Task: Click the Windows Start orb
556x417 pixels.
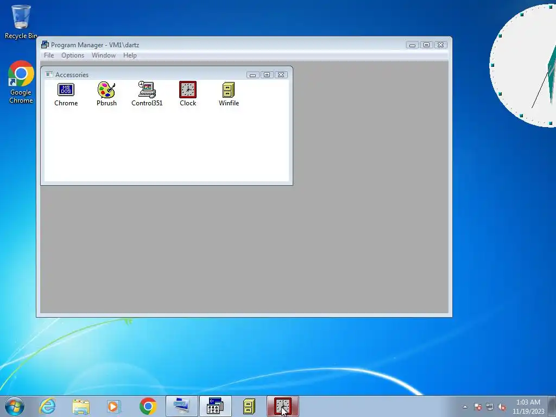Action: [x=14, y=406]
